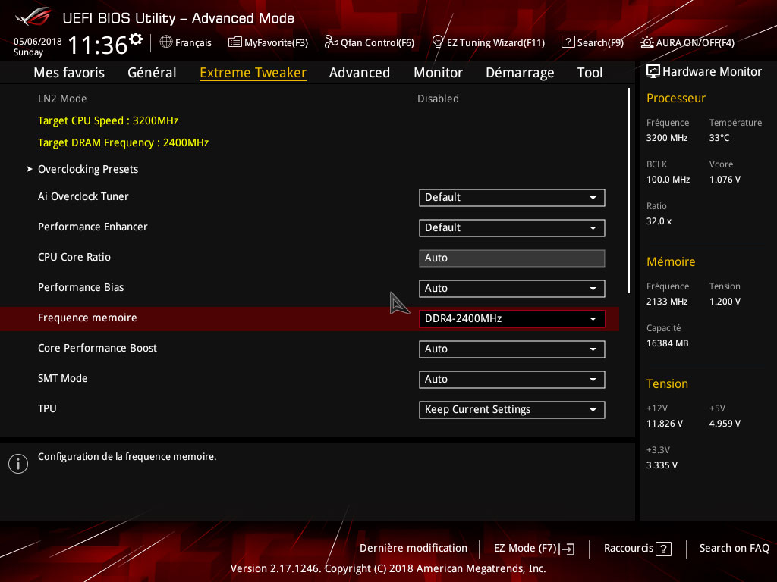This screenshot has width=777, height=582.
Task: Select the Performance Bias label
Action: (80, 287)
